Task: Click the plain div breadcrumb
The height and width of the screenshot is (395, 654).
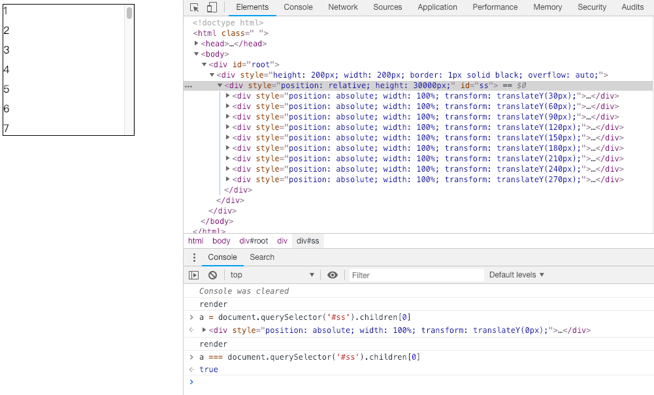Action: 282,241
